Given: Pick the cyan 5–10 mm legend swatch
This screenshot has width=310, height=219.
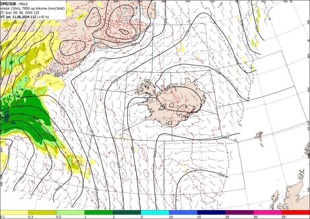Looking at the screenshot, I should click(x=155, y=212).
